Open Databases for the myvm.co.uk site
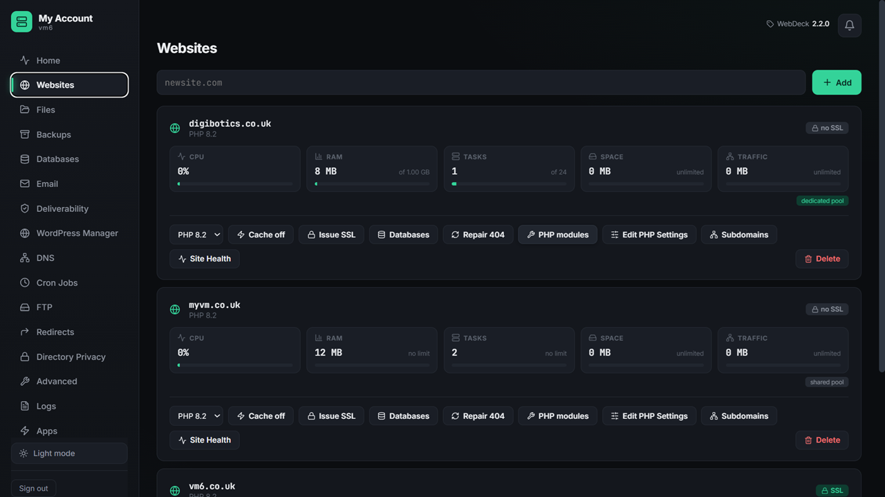This screenshot has width=885, height=497. pyautogui.click(x=403, y=416)
